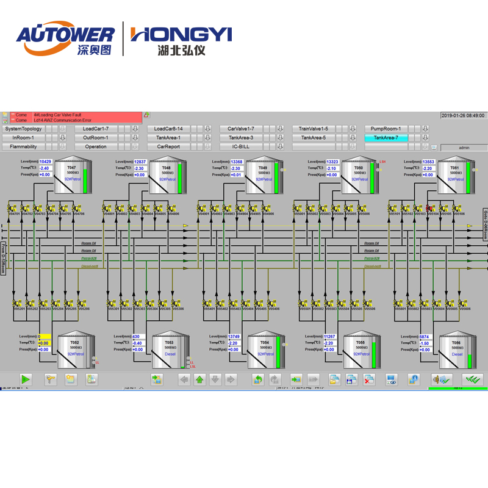The height and width of the screenshot is (488, 488).
Task: Click the T050 LSH level switch indicator
Action: coord(382,162)
